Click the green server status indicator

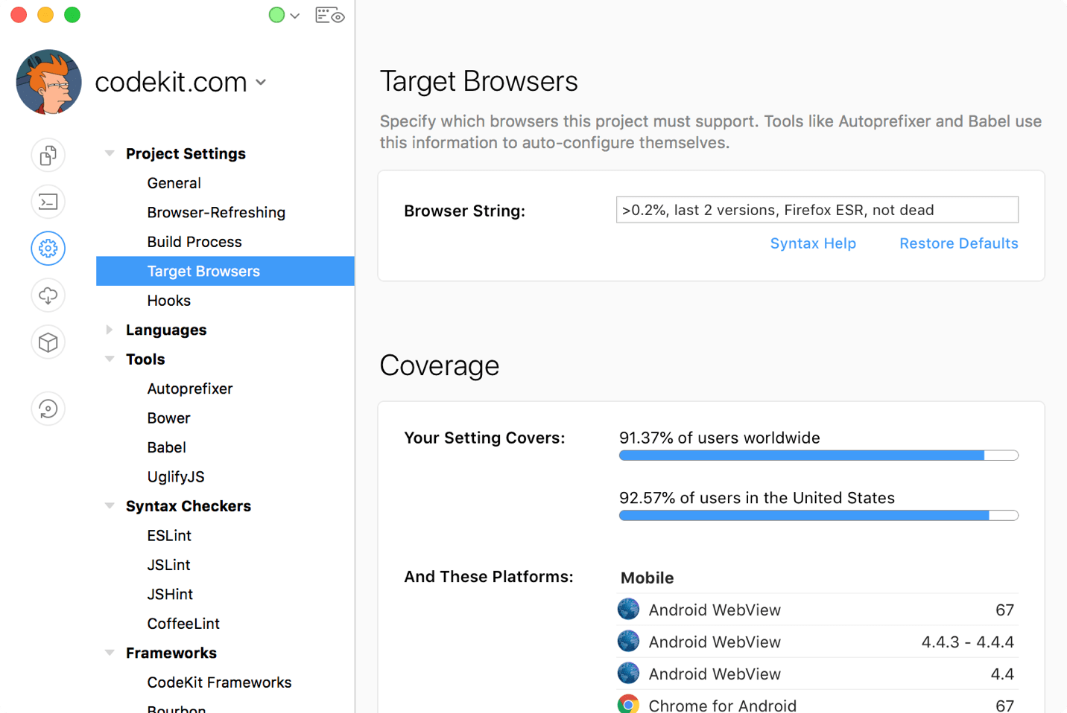276,15
